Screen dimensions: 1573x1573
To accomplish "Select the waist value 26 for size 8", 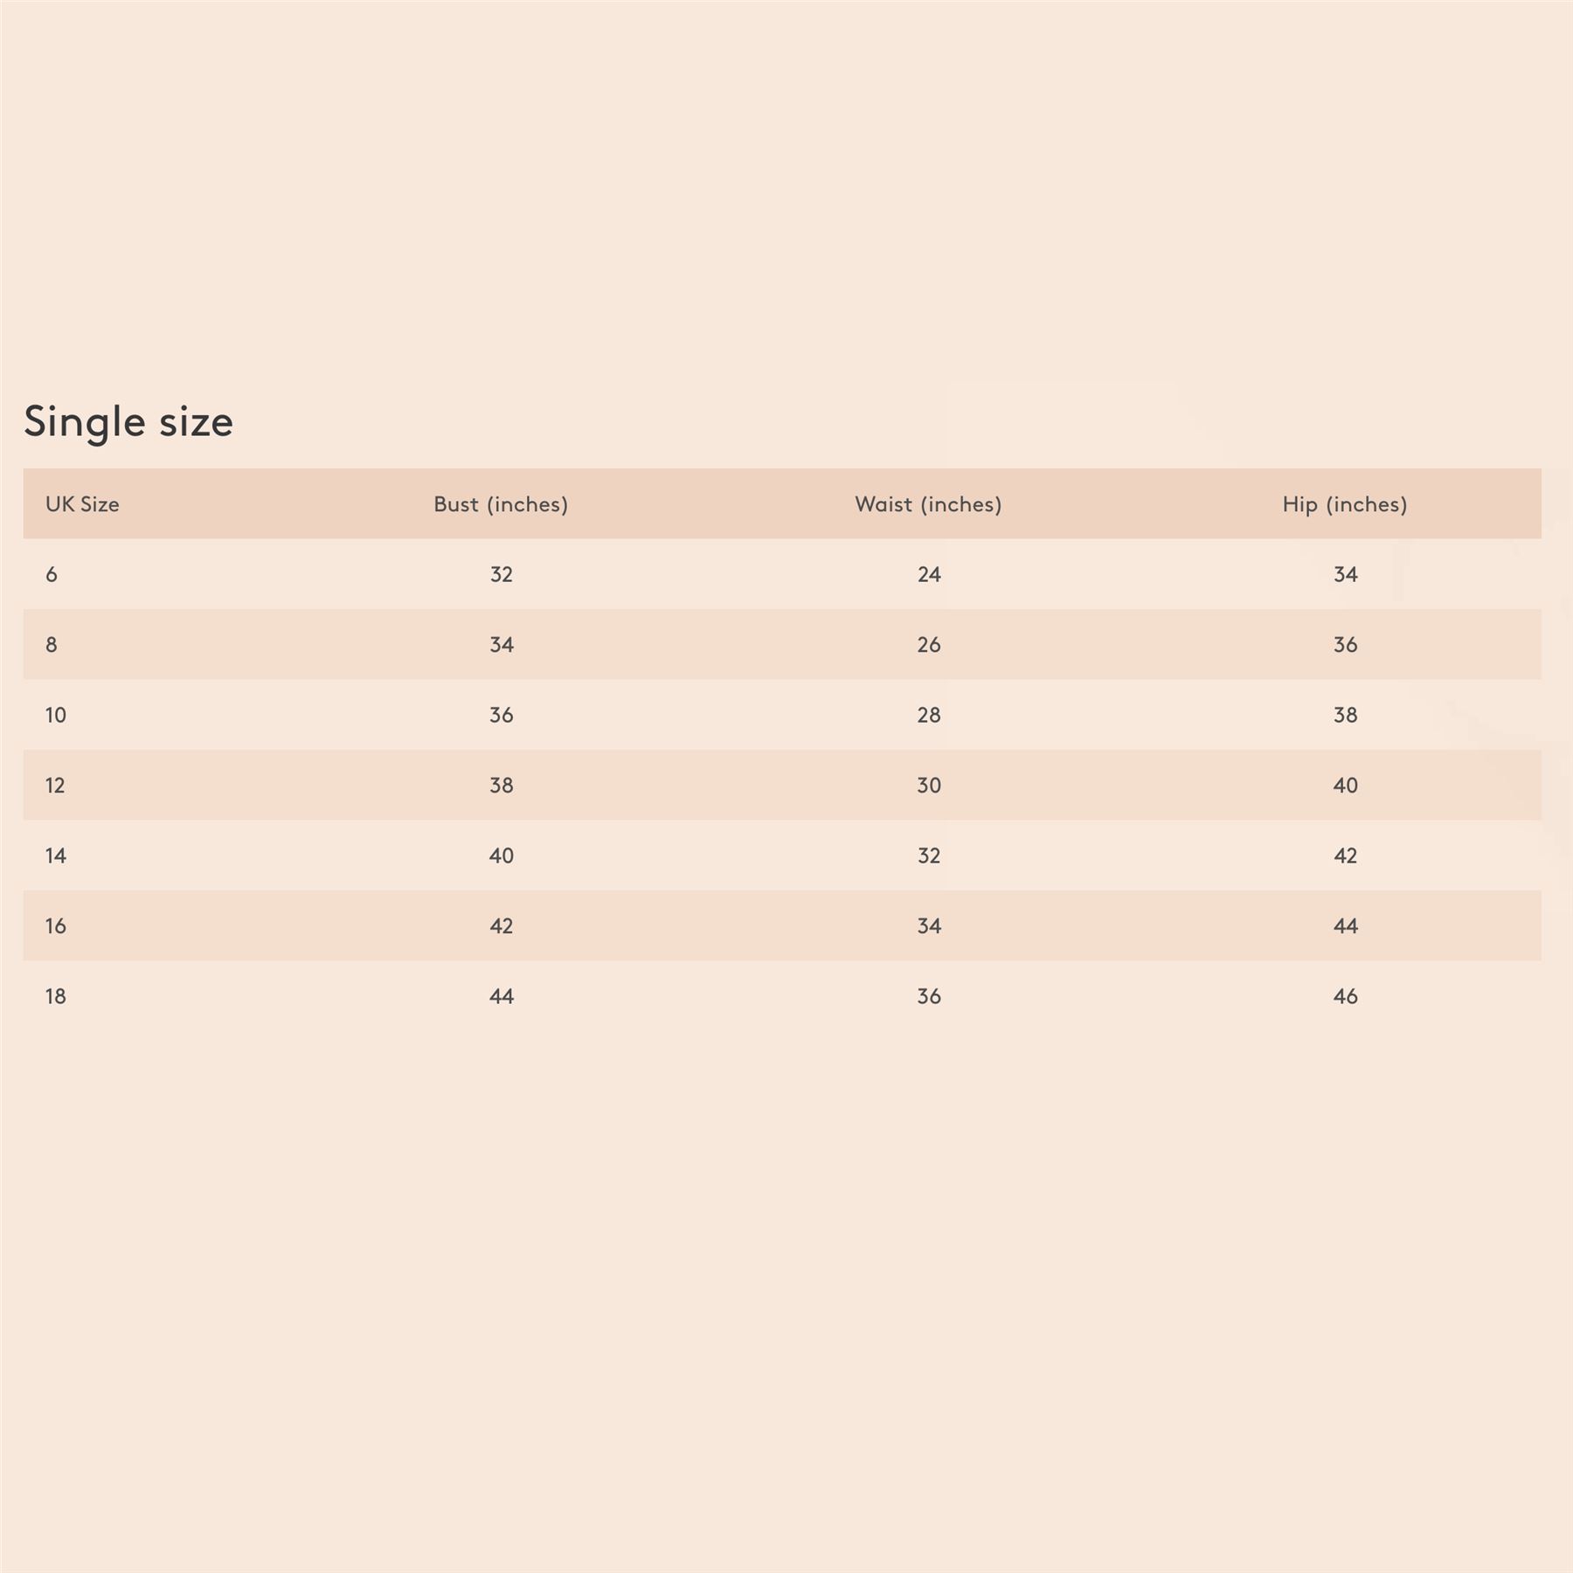I will 929,645.
